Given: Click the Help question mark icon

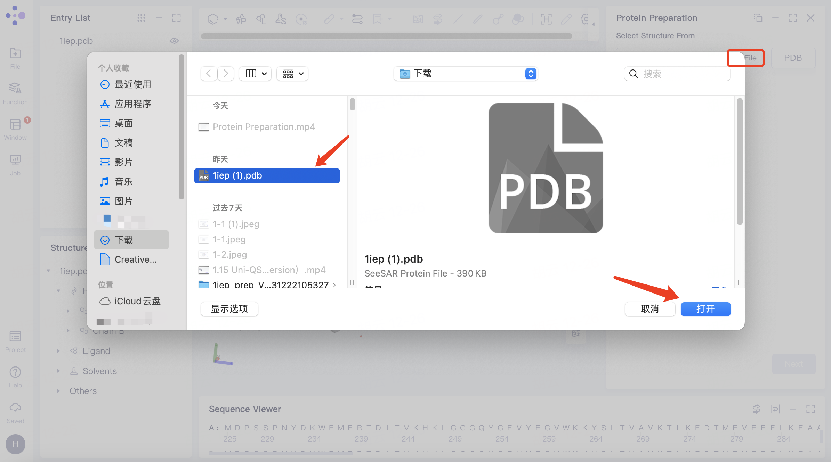Looking at the screenshot, I should tap(15, 372).
